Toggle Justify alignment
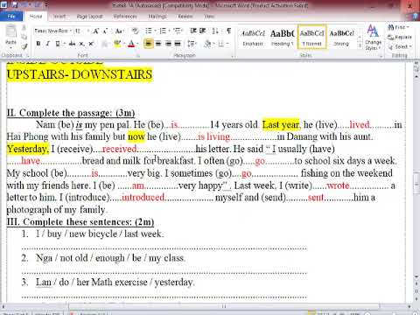Viewport: 420px width, 315px height. (x=178, y=44)
